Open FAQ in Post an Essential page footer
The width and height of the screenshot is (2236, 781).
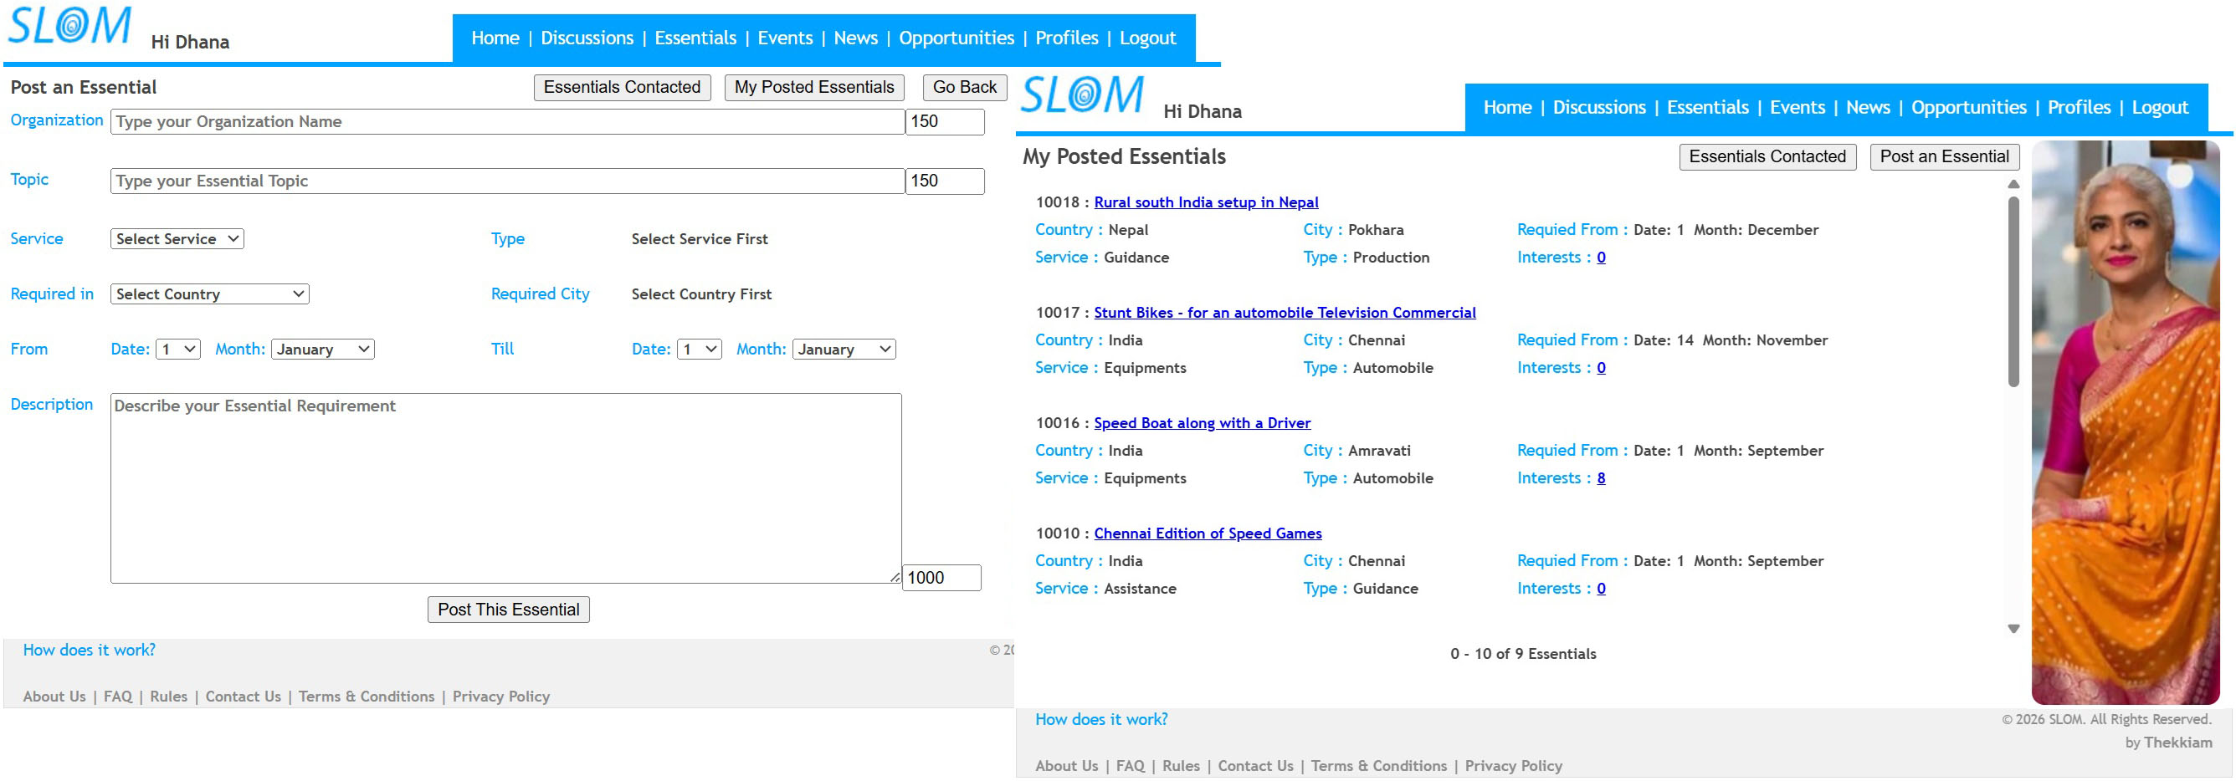118,697
